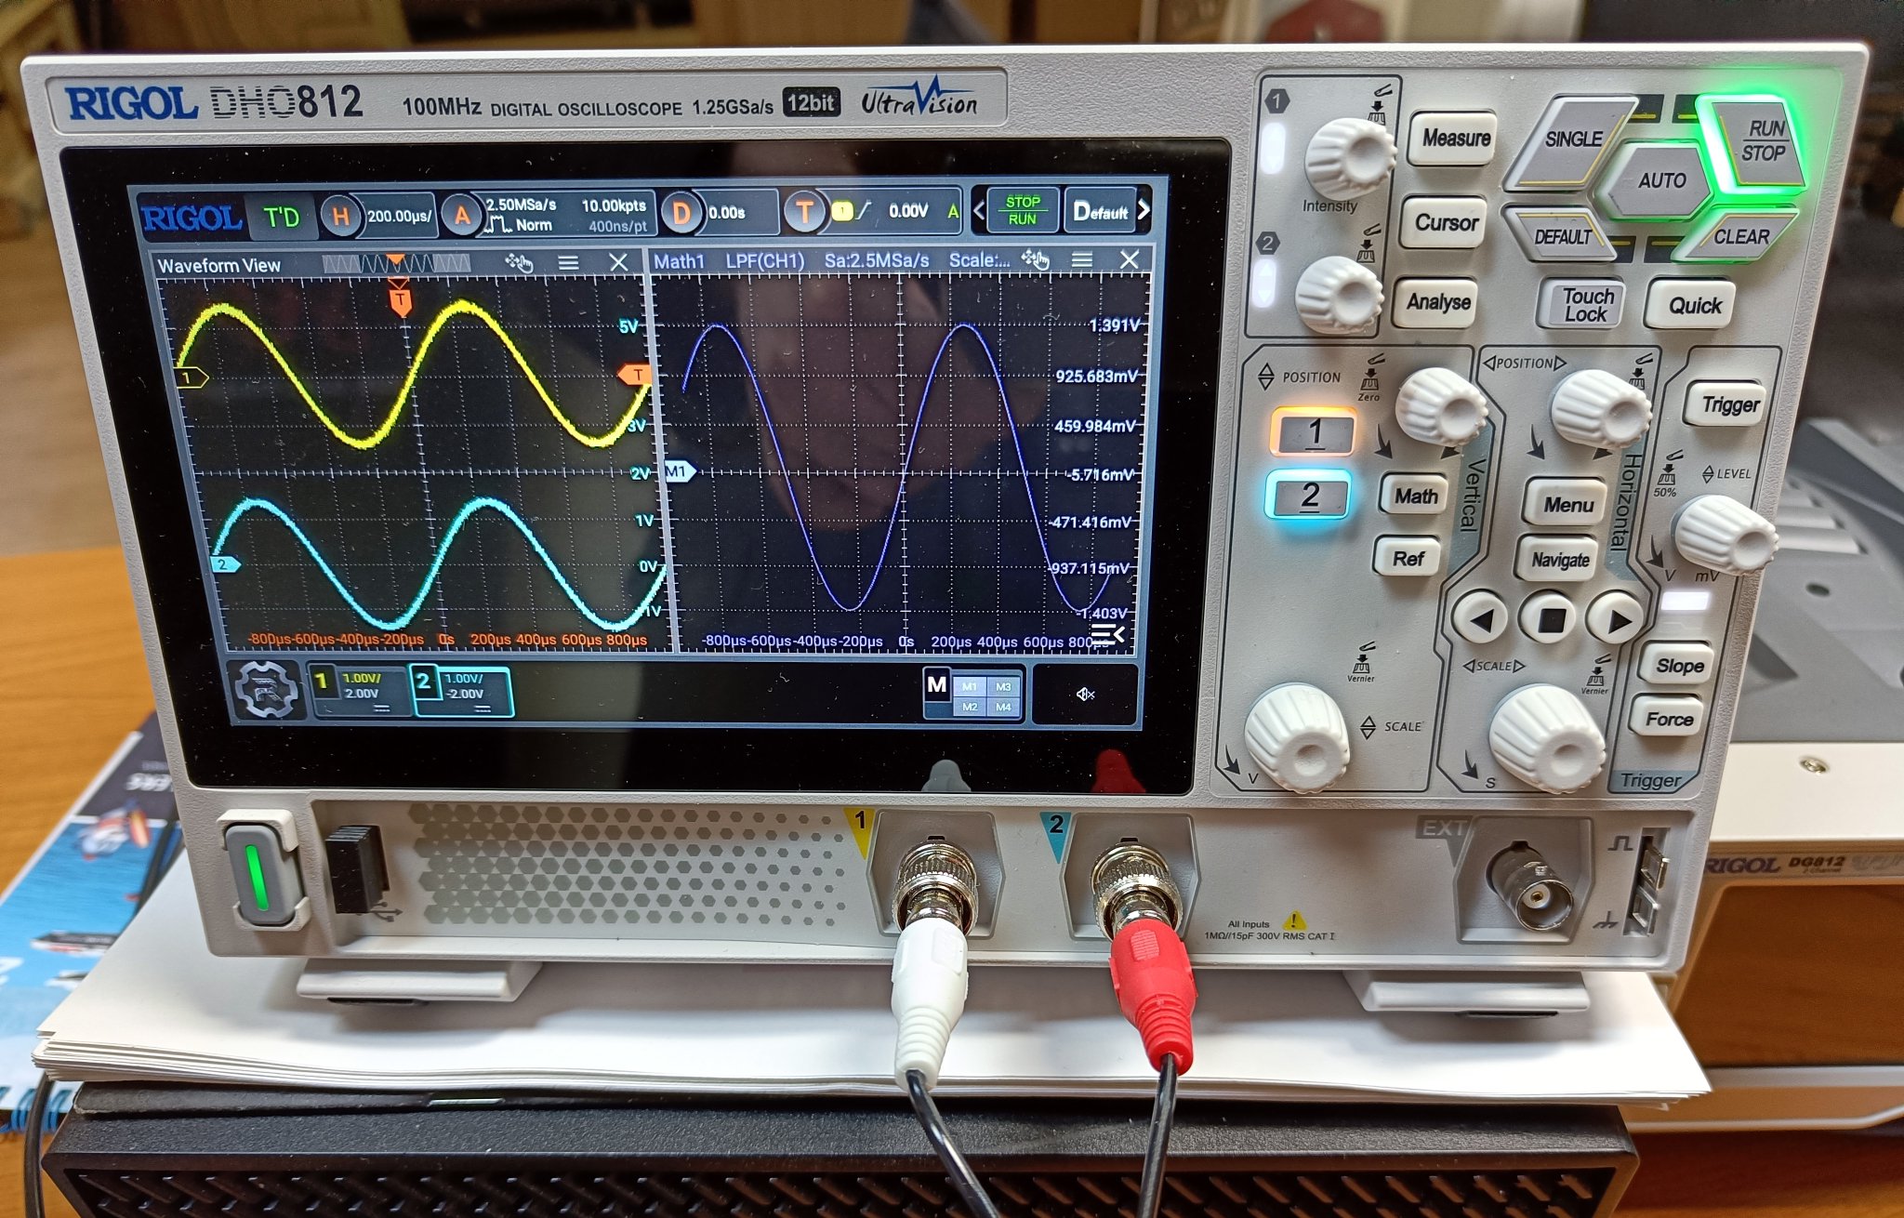This screenshot has width=1904, height=1218.
Task: Tap the A acquisition badge
Action: [x=462, y=215]
